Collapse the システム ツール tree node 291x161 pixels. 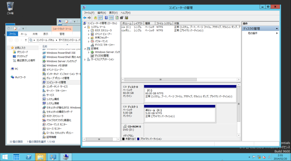coord(85,27)
